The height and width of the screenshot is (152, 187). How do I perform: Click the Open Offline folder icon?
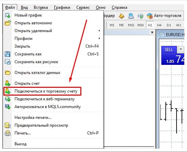8,23
